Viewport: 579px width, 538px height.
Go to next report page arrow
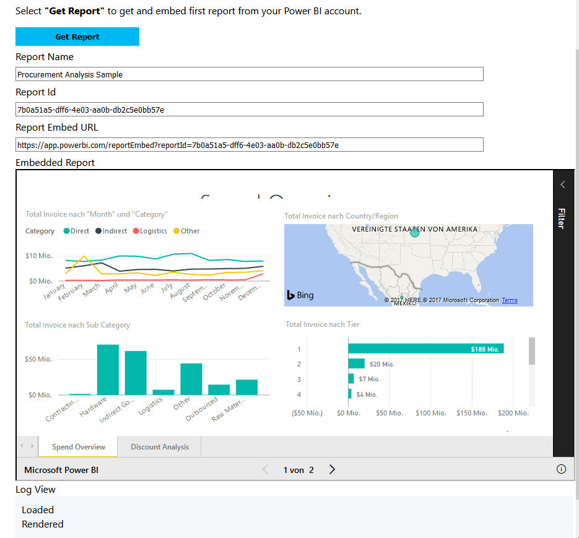point(332,469)
